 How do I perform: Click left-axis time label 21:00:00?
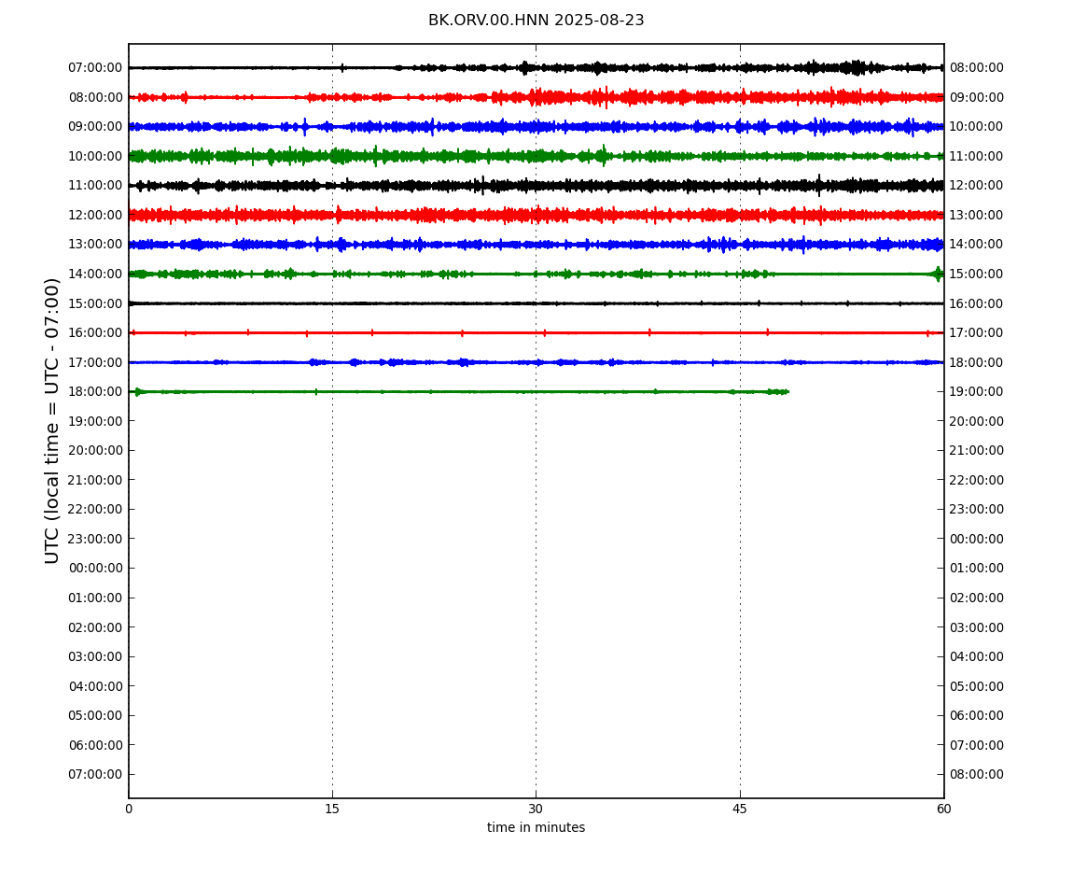tap(95, 480)
